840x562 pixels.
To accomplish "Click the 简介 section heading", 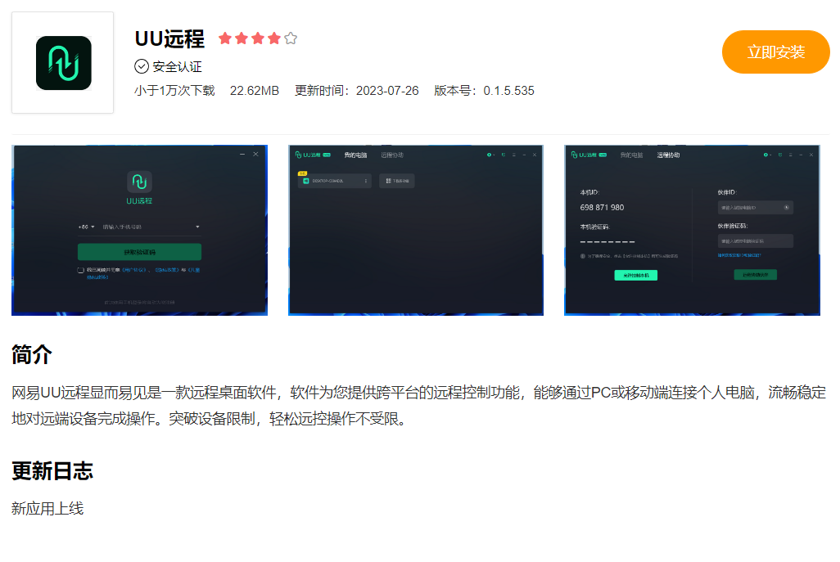I will [32, 354].
